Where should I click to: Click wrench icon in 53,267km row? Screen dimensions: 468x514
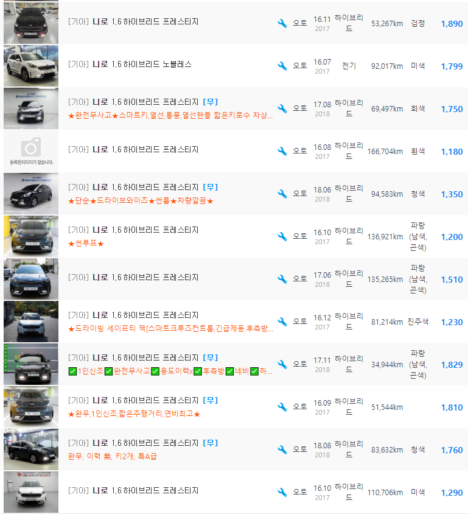[x=282, y=23]
